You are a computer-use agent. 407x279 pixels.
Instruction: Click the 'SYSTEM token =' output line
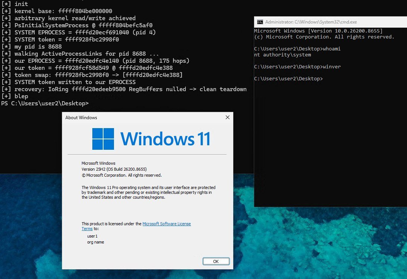pos(60,40)
